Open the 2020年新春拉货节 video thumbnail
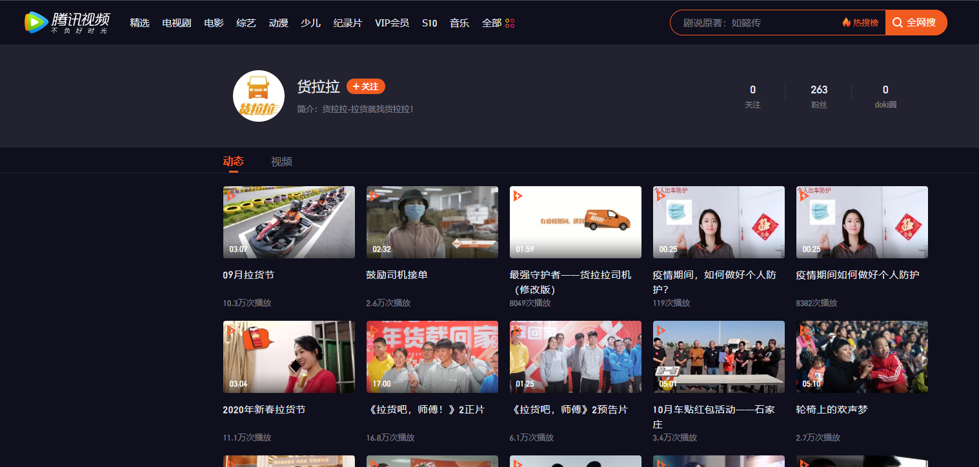979x467 pixels. (x=288, y=356)
